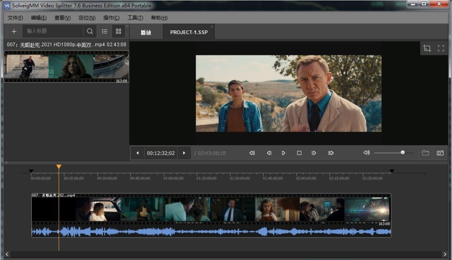Step the timecode backward with the left arrow
The image size is (452, 260).
[138, 153]
